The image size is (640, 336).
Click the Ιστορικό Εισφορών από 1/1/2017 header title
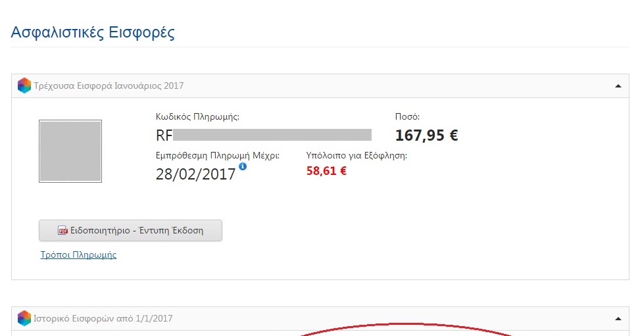tap(103, 318)
